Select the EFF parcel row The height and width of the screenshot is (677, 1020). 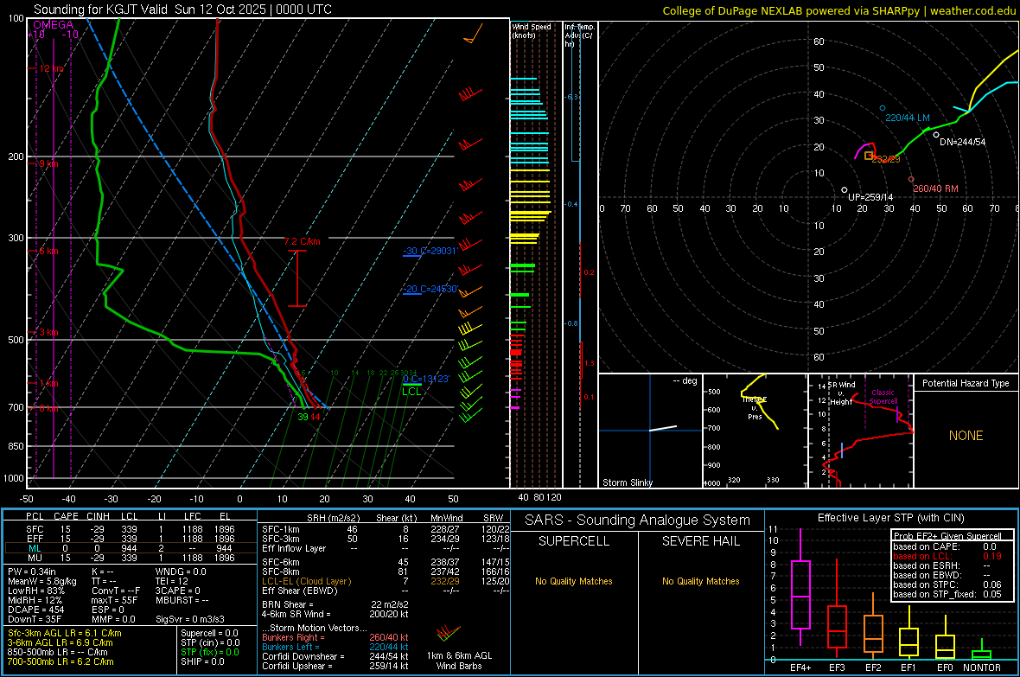[x=129, y=539]
